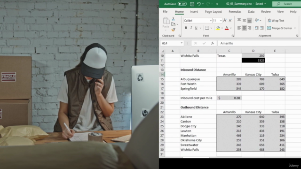The height and width of the screenshot is (169, 301).
Task: Open the File menu
Action: (x=165, y=12)
